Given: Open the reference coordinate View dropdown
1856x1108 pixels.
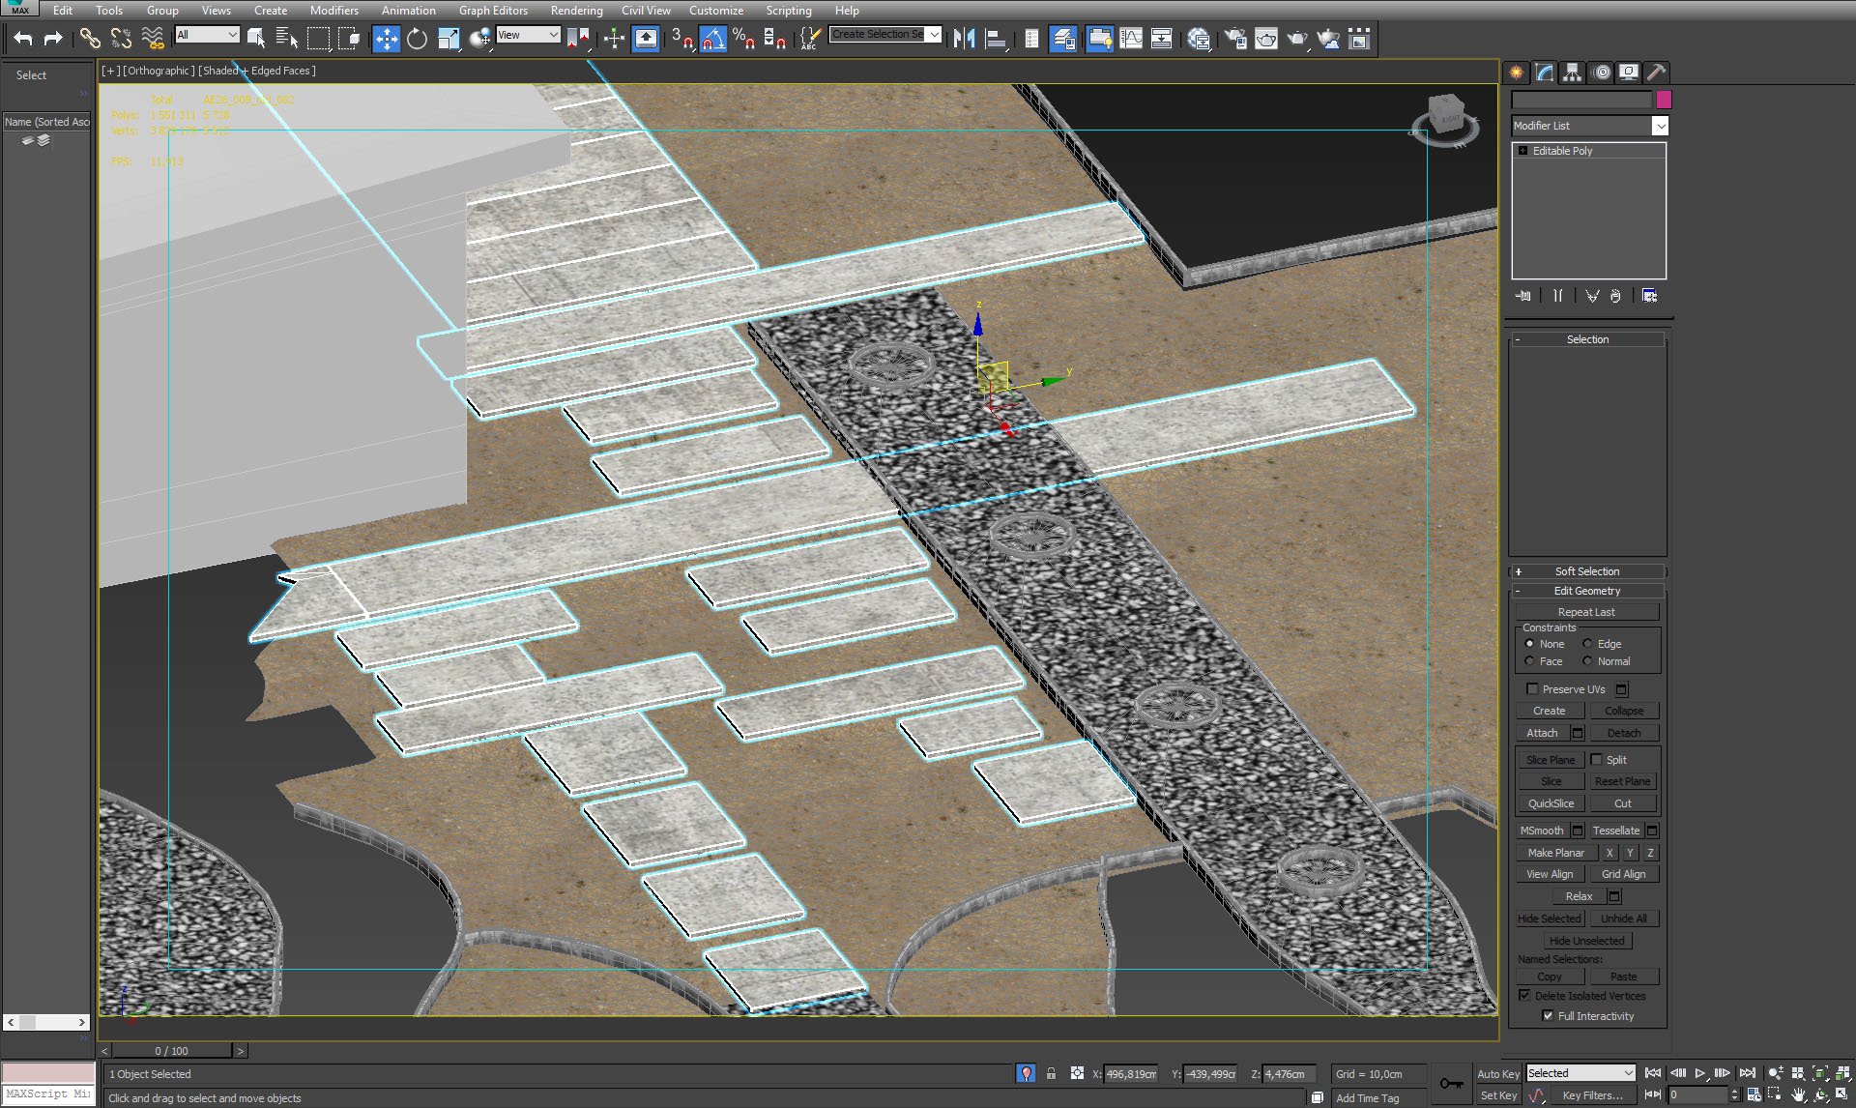Looking at the screenshot, I should pyautogui.click(x=528, y=35).
